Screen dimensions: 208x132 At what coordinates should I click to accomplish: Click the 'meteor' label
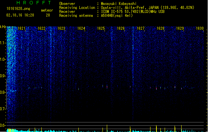[x=47, y=10]
